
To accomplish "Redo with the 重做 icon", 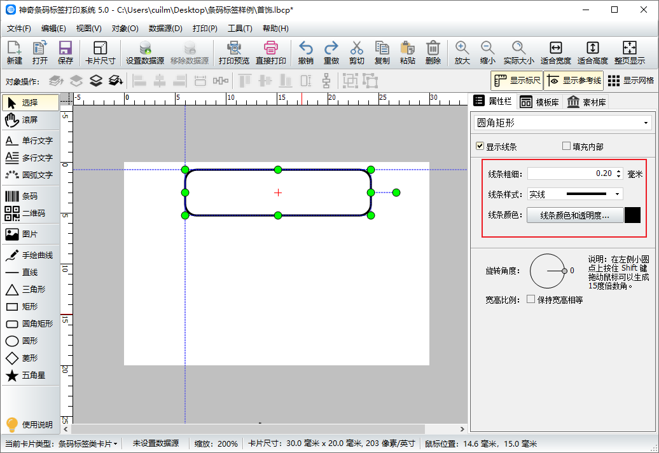I will click(331, 53).
